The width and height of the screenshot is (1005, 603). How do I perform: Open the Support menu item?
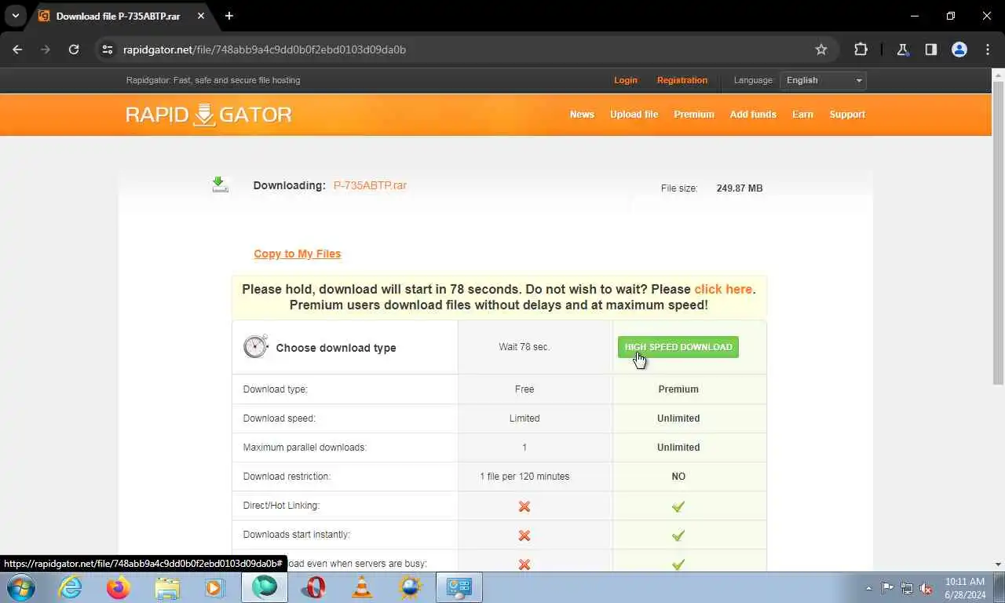click(x=847, y=115)
